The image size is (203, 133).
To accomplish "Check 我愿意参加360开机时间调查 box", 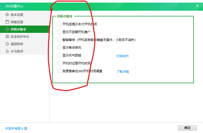I will [59, 71].
